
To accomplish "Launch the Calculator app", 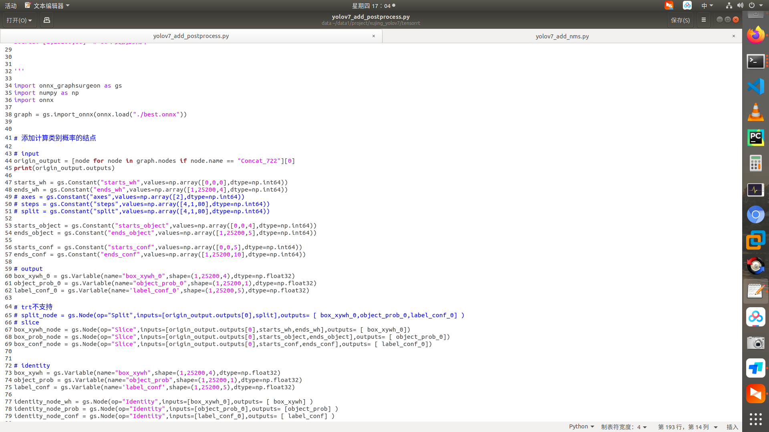I will click(756, 163).
